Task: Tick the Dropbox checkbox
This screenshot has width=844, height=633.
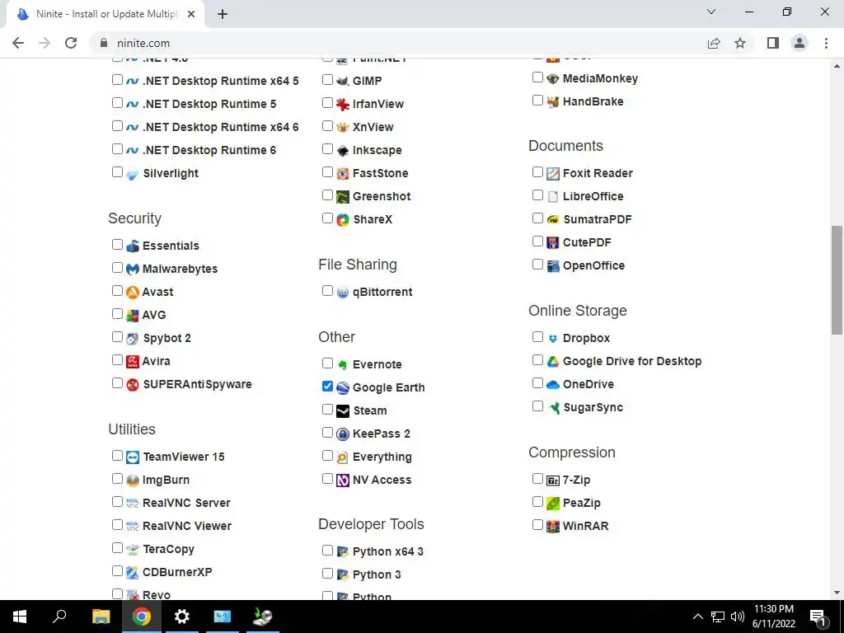Action: pyautogui.click(x=537, y=336)
